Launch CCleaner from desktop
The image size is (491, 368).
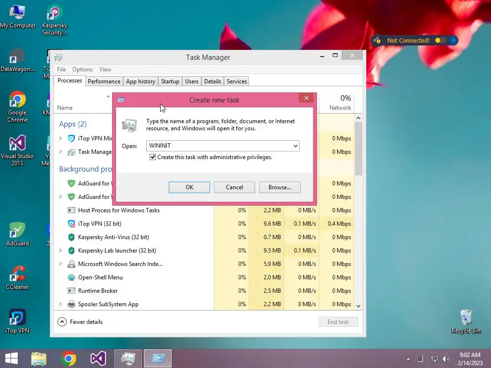pos(18,278)
